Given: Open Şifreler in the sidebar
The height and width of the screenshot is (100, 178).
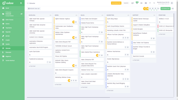Looking at the screenshot, I should tap(12, 36).
